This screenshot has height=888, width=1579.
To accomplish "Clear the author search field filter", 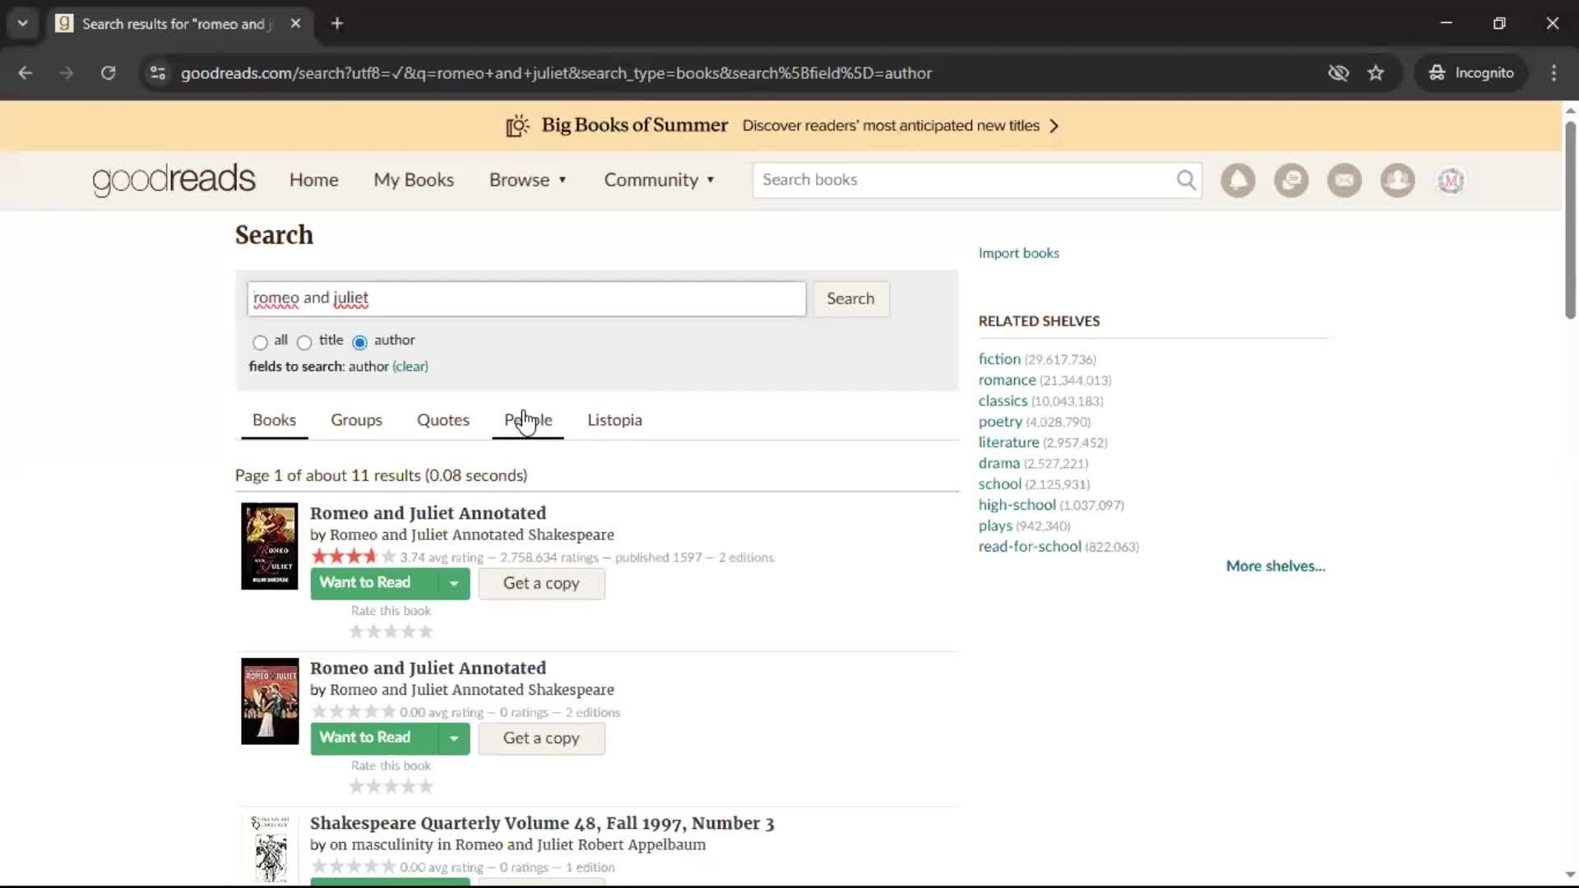I will coord(410,367).
